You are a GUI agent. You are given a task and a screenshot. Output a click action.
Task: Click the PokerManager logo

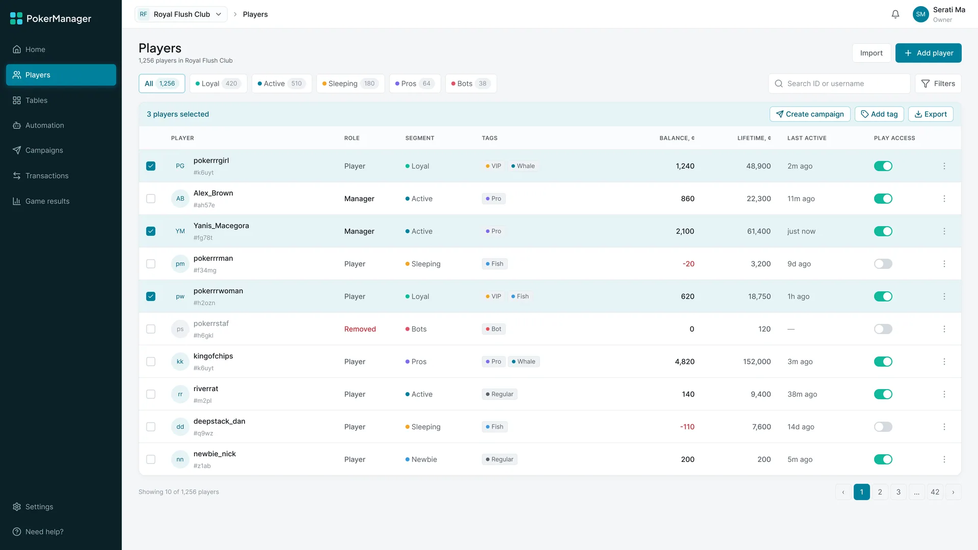coord(50,19)
